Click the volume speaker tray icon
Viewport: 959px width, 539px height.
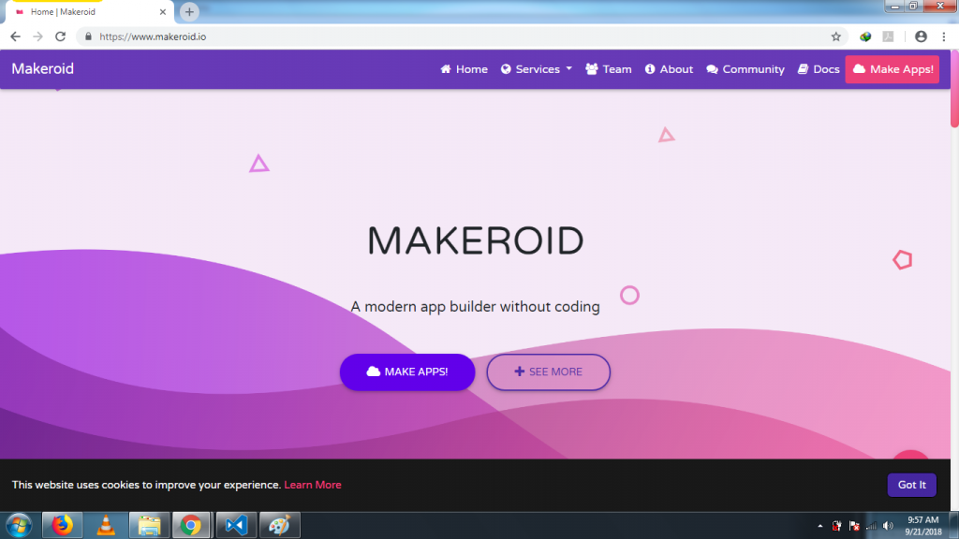889,526
